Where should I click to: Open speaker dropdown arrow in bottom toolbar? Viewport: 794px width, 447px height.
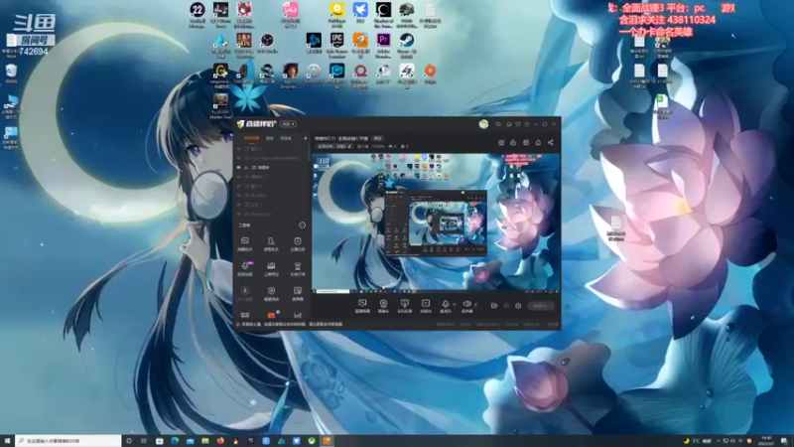(475, 305)
